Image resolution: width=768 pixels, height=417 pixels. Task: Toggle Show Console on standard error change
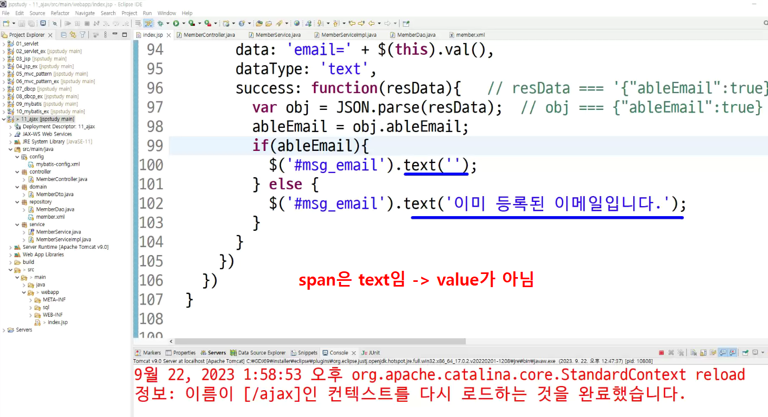733,352
